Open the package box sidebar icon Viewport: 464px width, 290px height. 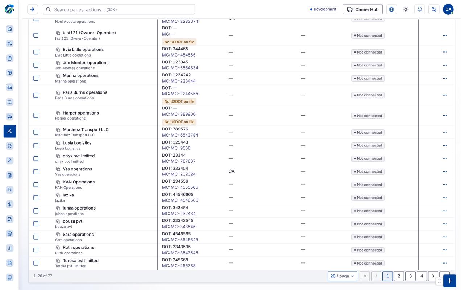coord(10,73)
